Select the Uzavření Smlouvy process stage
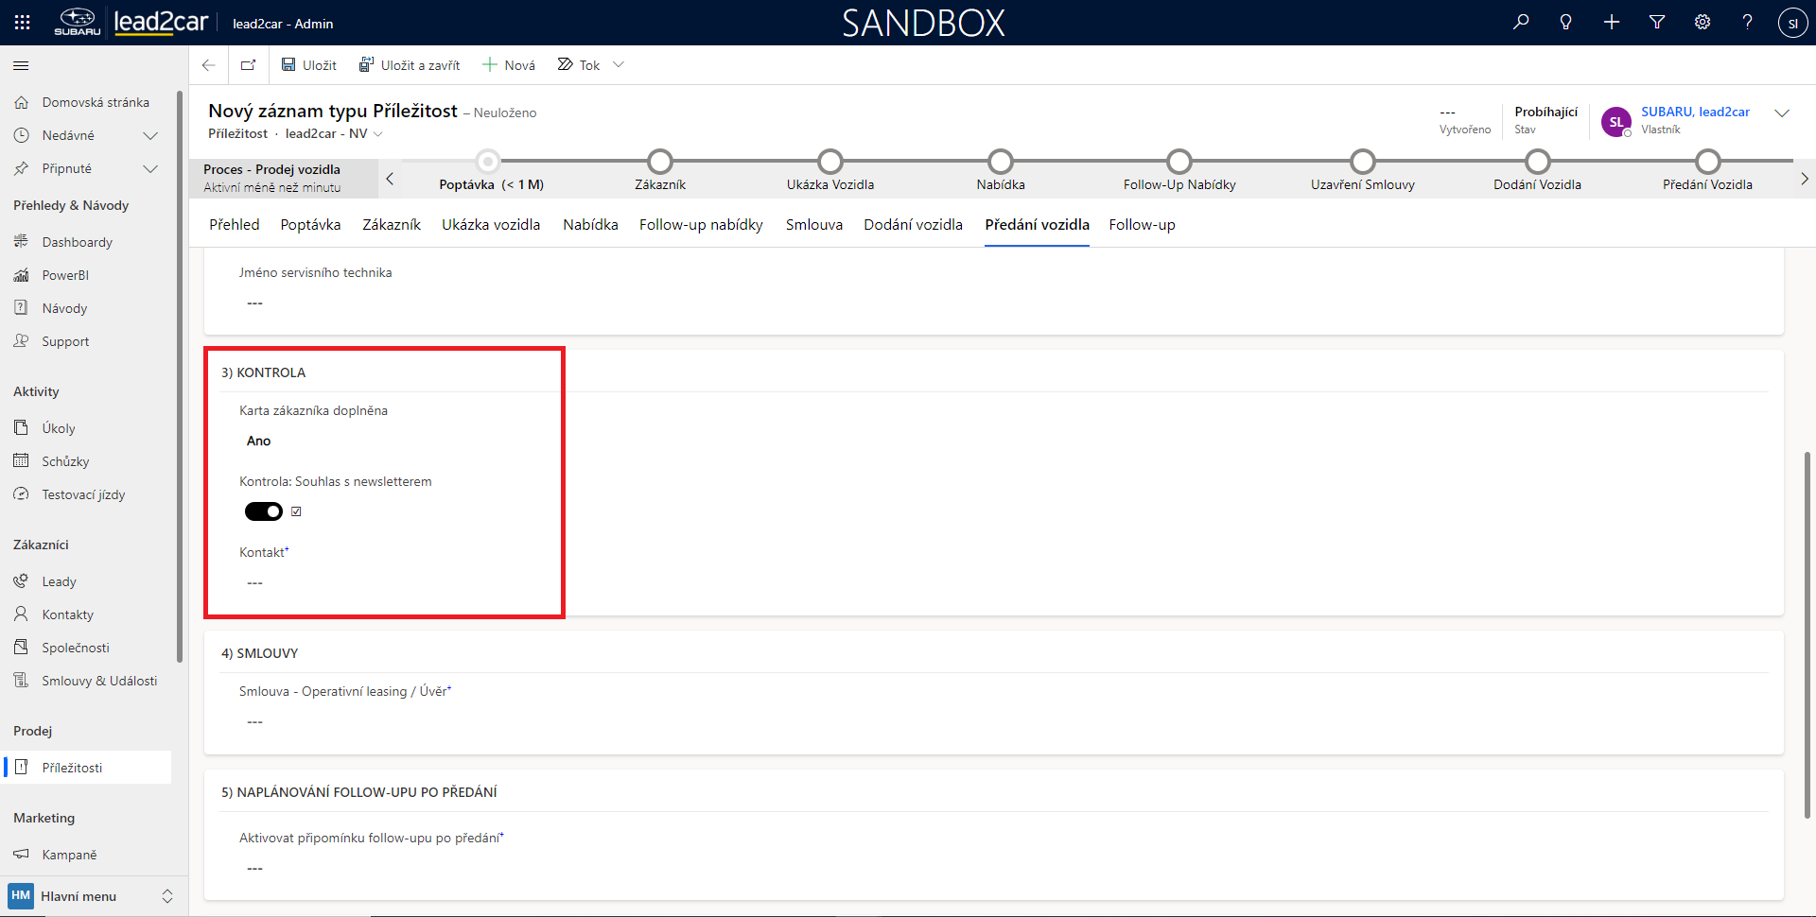This screenshot has height=917, width=1816. [1362, 163]
